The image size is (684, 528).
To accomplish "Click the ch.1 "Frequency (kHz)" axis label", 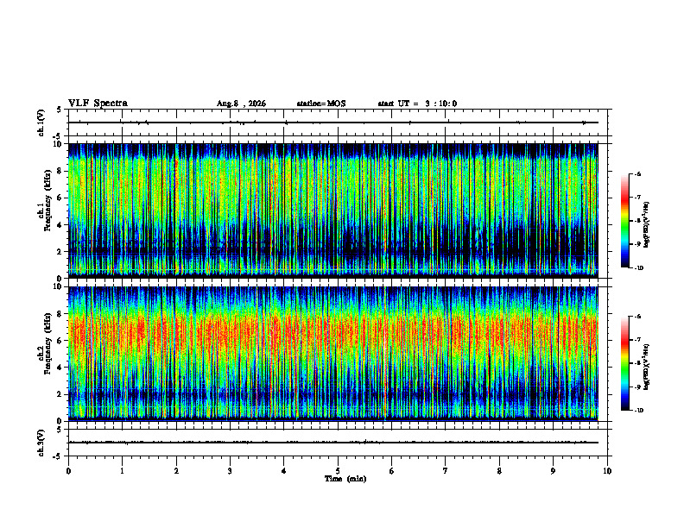I will click(x=47, y=200).
